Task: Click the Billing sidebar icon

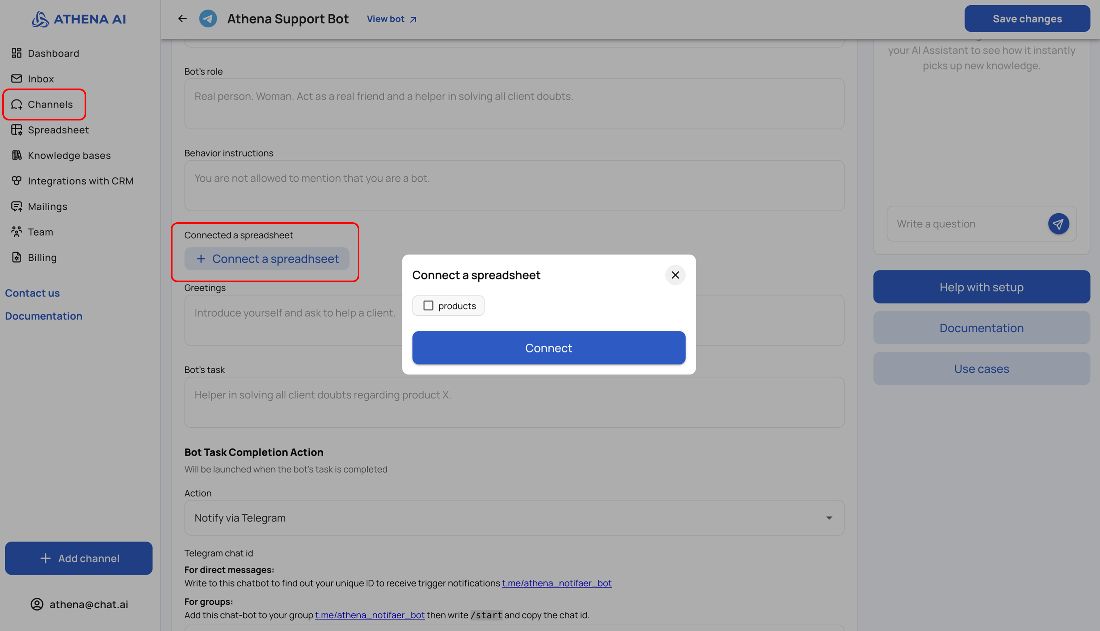Action: point(16,258)
